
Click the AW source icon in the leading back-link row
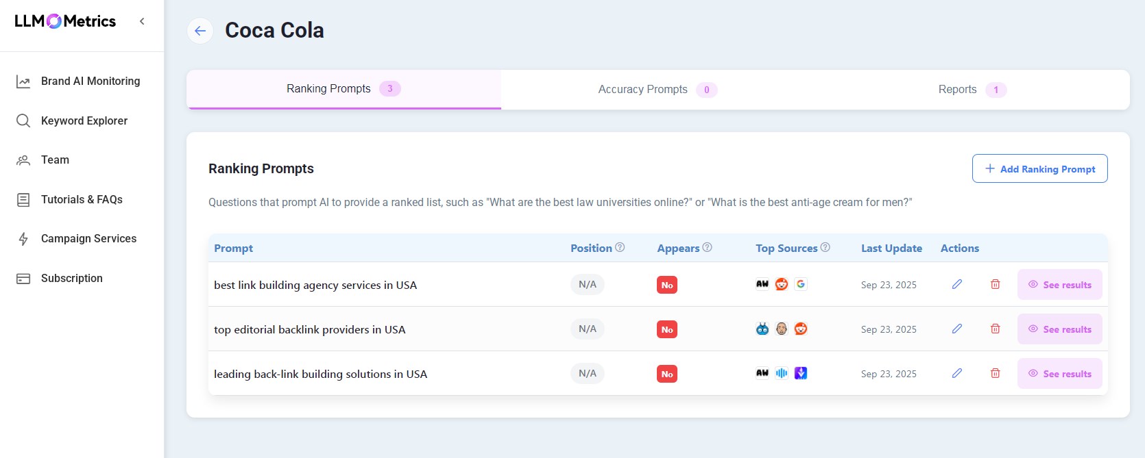tap(762, 373)
